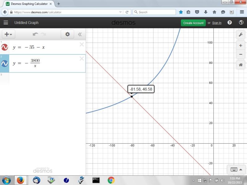
Task: Click the intersection point on graph
Action: (x=132, y=97)
